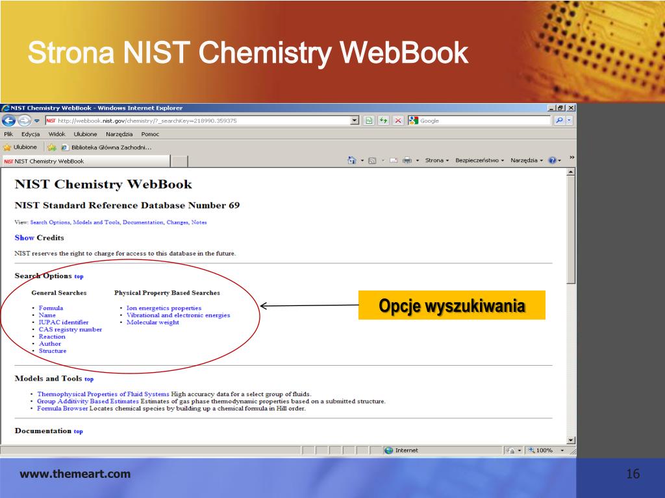Click the Documentation link in View line

tap(143, 222)
